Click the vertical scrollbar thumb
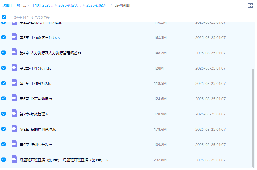This screenshot has height=170, width=257. [x=253, y=118]
